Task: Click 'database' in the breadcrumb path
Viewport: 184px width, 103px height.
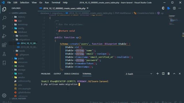Action: tap(45, 13)
